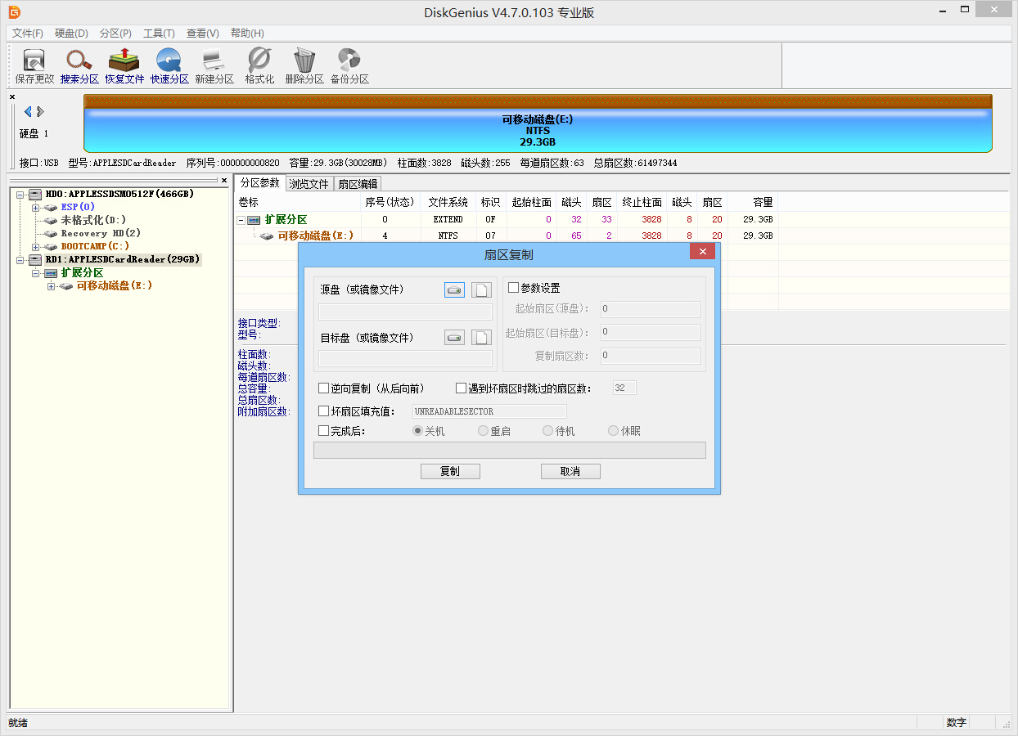Click the 取消 button in the dialog
The width and height of the screenshot is (1018, 736).
(570, 471)
